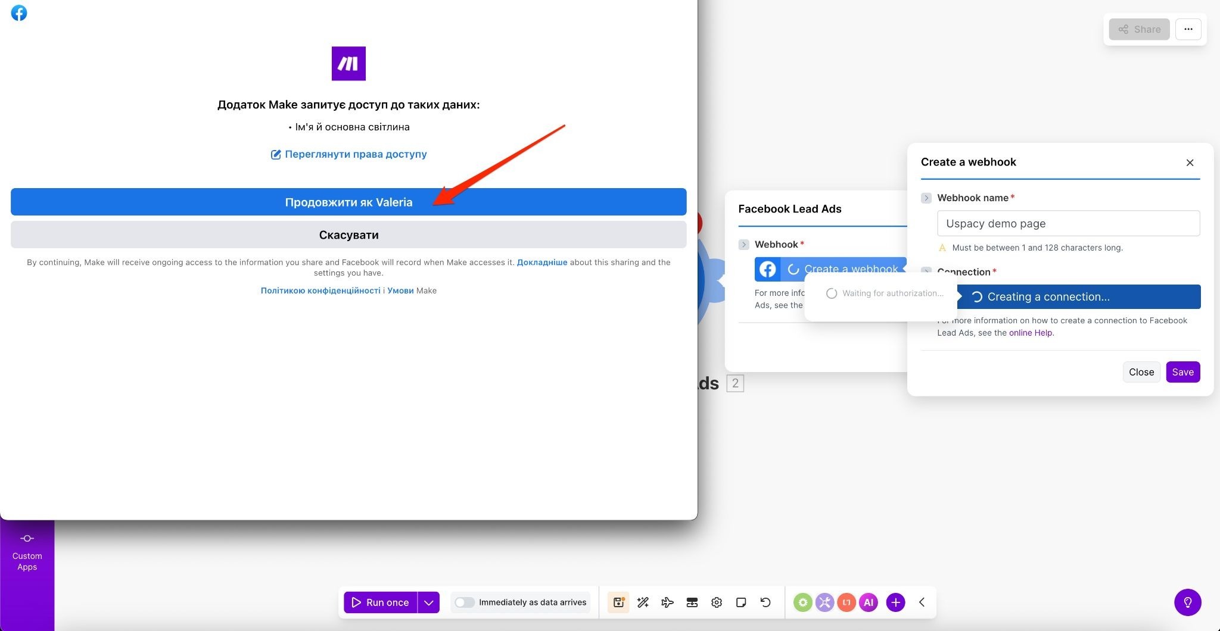The image size is (1220, 631).
Task: Click the AI favorites circle icon
Action: [869, 602]
